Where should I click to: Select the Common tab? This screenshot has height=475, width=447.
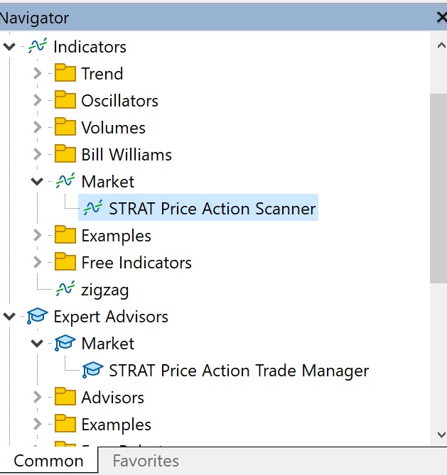click(48, 462)
